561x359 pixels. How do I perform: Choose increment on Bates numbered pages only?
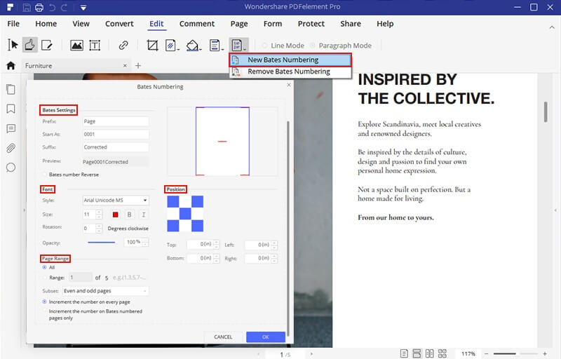pyautogui.click(x=46, y=311)
